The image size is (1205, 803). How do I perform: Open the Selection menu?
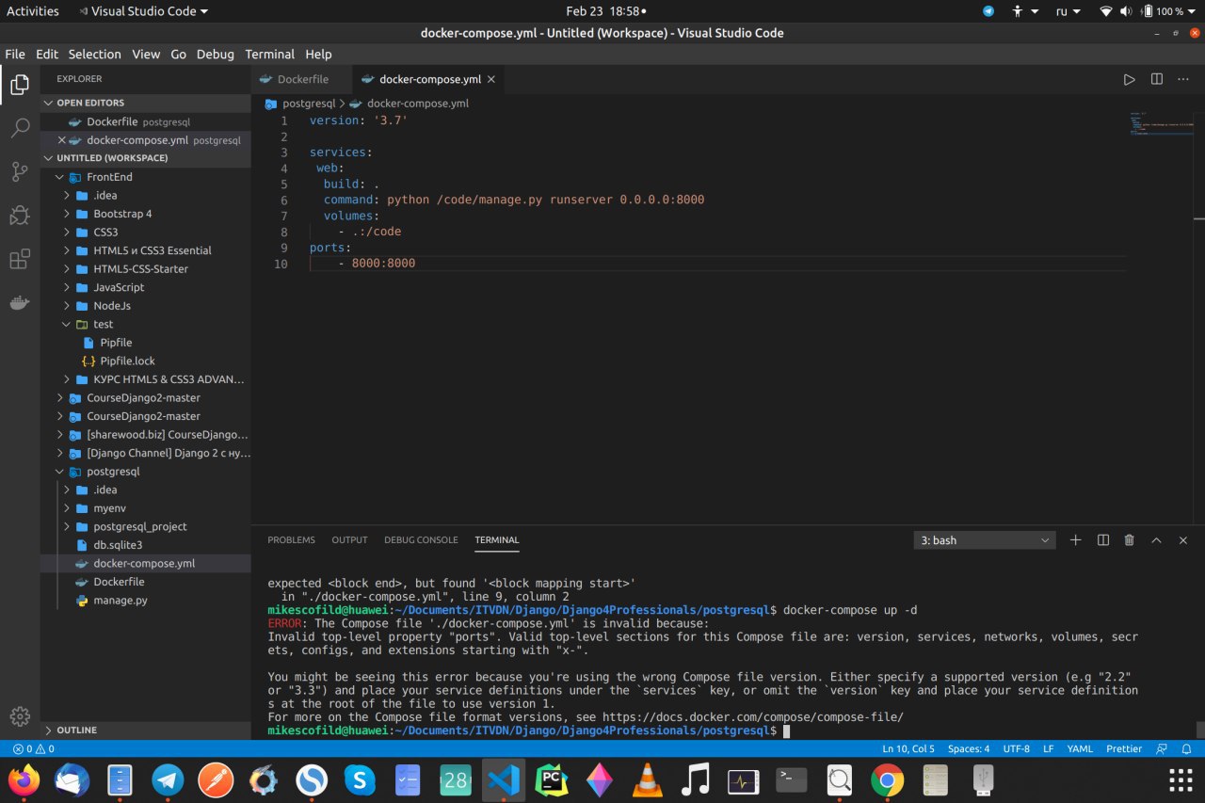tap(94, 54)
